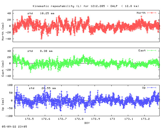The image size is (165, 128).
Task: Click the 173.1 x-axis tick label
Action: 129,119
